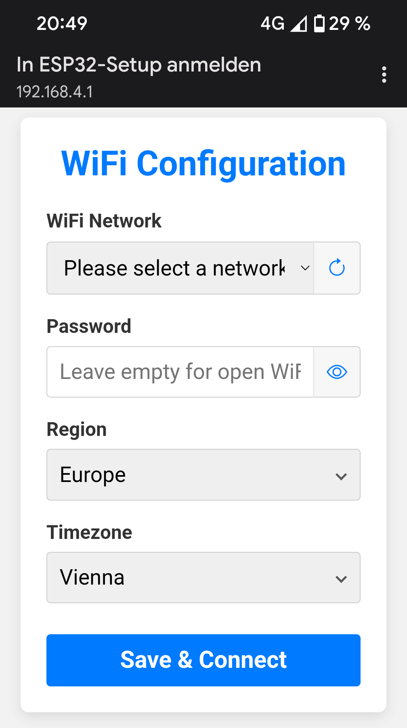This screenshot has width=407, height=728.
Task: Click the Timezone field label
Action: (89, 532)
